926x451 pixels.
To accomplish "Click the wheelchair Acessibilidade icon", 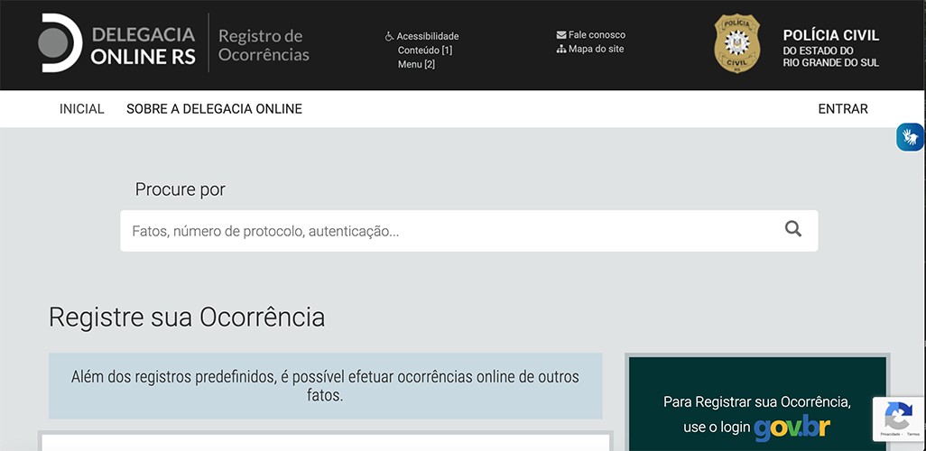I will (389, 37).
